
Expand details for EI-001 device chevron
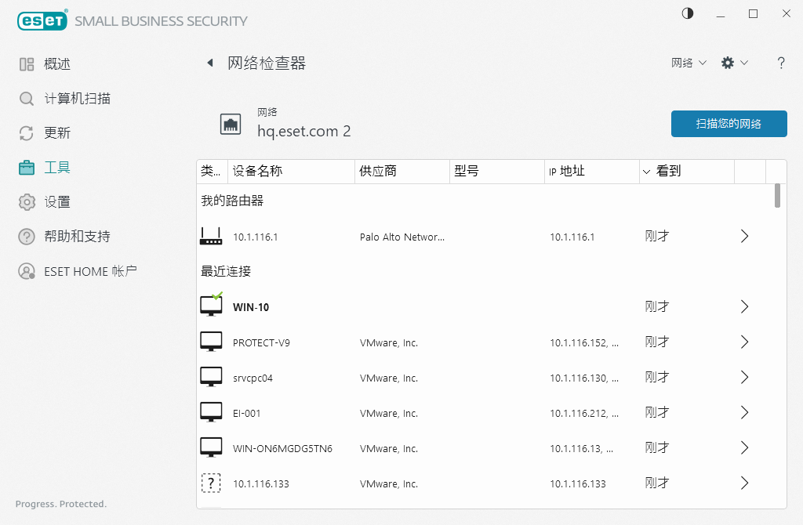(x=745, y=413)
